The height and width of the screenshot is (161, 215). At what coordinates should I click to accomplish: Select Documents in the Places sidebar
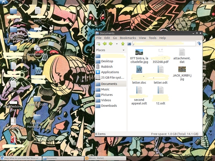coord(111,84)
